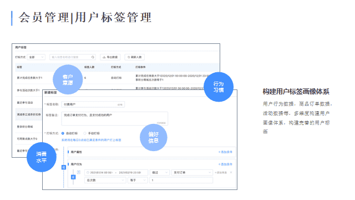Click the start date 2021/01/14 field
355x200 pixels.
click(101, 173)
